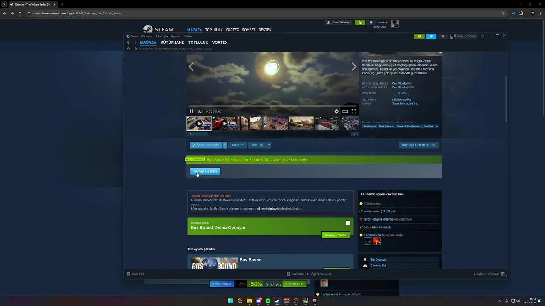This screenshot has width=545, height=306.
Task: Switch to MAĞAZA tab in Steam client
Action: point(148,42)
